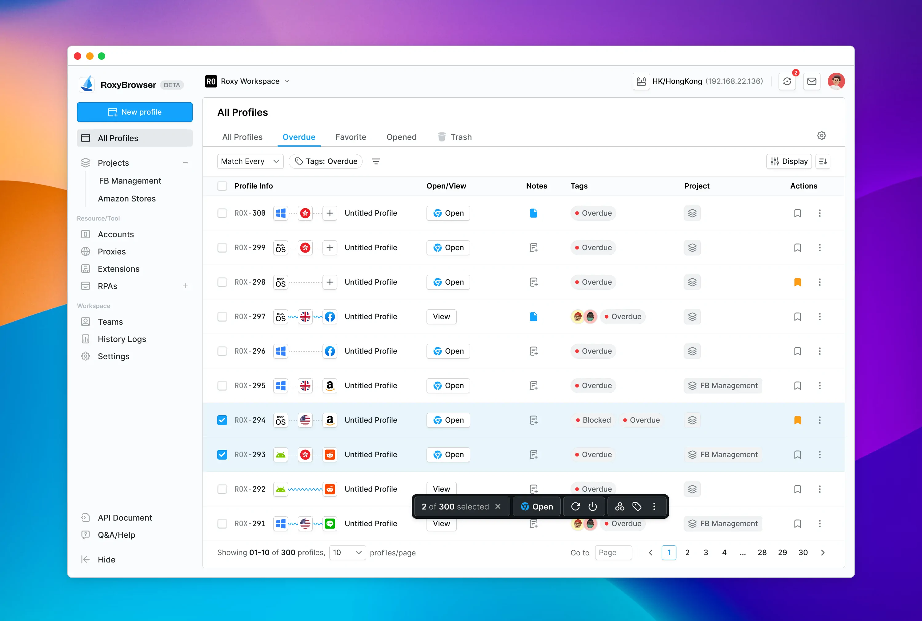The height and width of the screenshot is (621, 922).
Task: Add a note for ROX-299
Action: point(533,248)
